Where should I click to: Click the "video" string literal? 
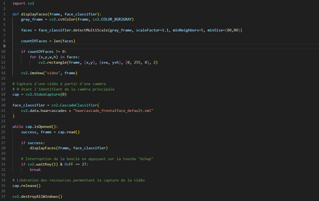point(52,73)
